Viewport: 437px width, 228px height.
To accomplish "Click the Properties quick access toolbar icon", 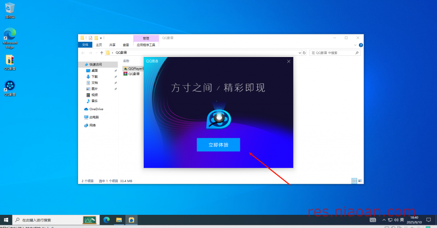I will [x=90, y=38].
